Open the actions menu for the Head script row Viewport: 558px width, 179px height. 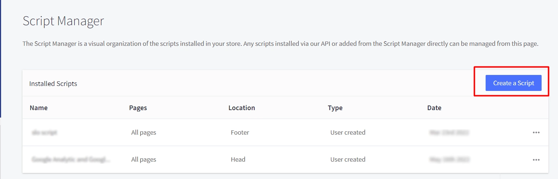point(536,160)
